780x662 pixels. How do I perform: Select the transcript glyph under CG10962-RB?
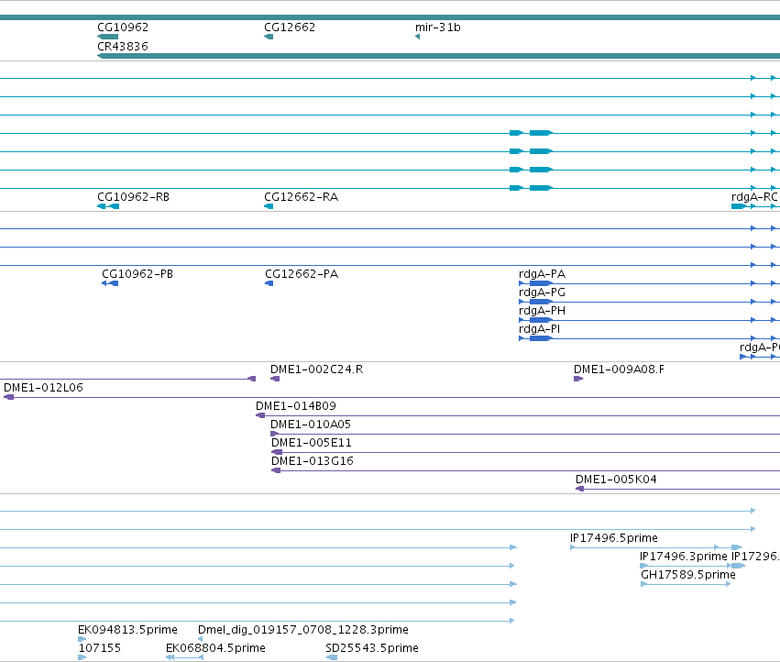(108, 206)
